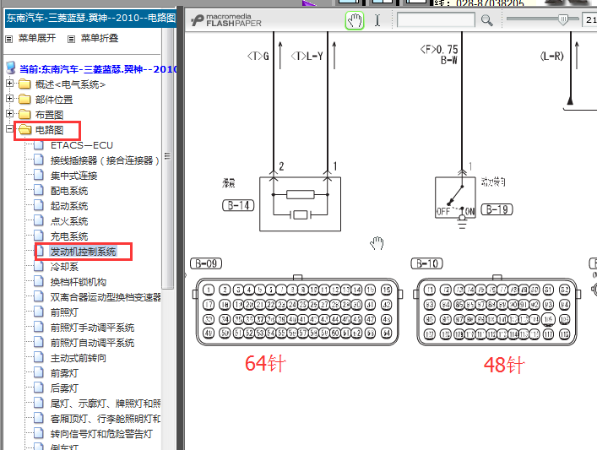The image size is (597, 450).
Task: Click open folder icon of 电路图
Action: pos(24,129)
